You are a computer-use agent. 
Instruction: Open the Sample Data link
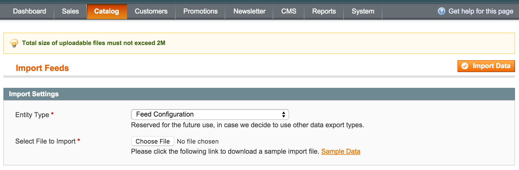point(341,151)
